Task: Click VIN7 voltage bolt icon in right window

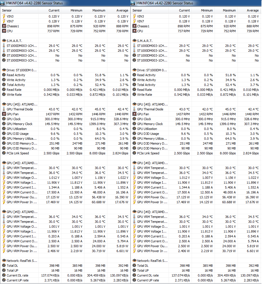Action: click(134, 21)
